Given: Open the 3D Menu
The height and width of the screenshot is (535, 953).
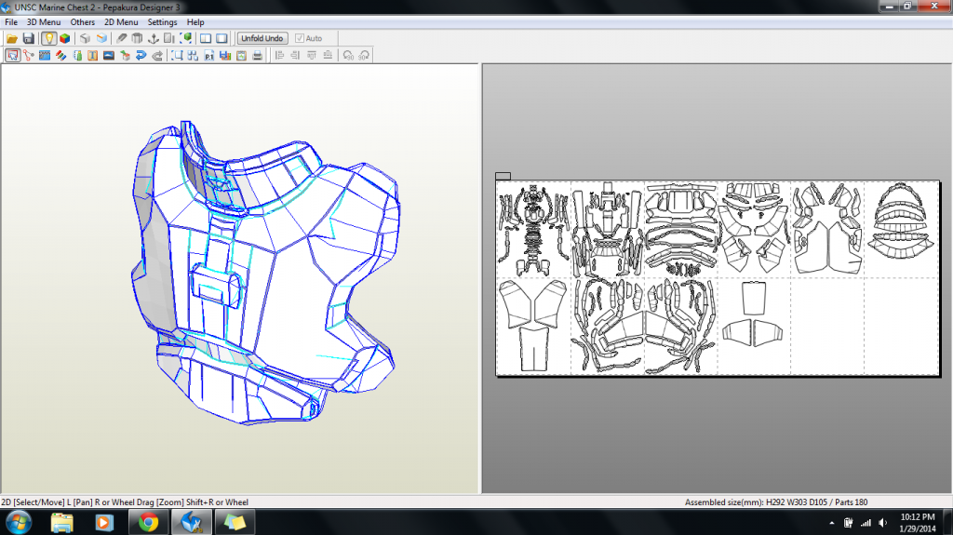Looking at the screenshot, I should pyautogui.click(x=44, y=21).
